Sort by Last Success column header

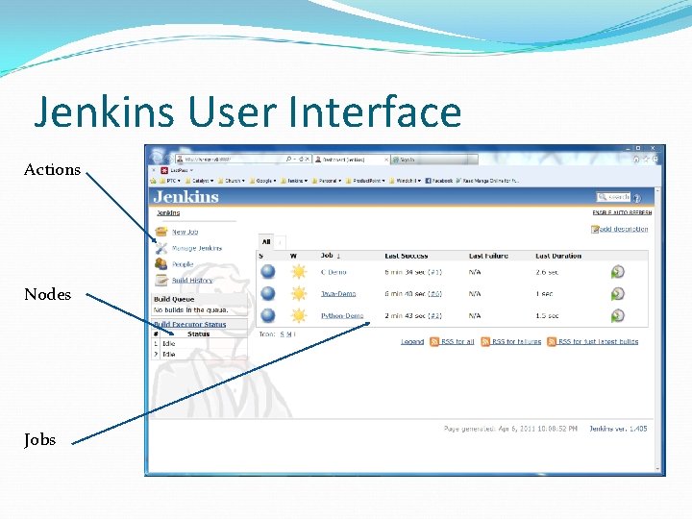[406, 256]
